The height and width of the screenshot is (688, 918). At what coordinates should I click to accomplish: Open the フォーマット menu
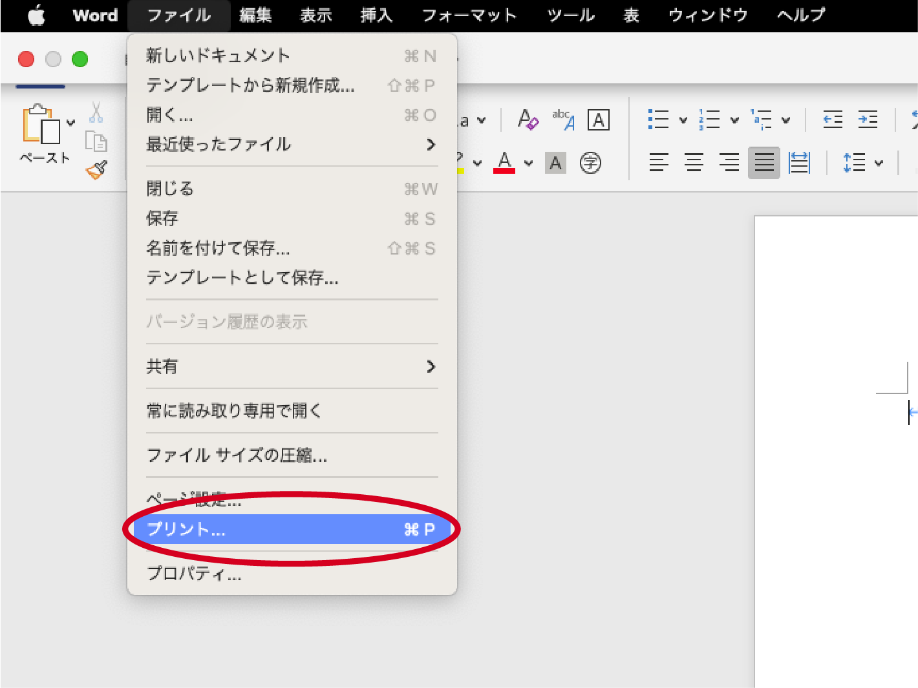point(469,15)
